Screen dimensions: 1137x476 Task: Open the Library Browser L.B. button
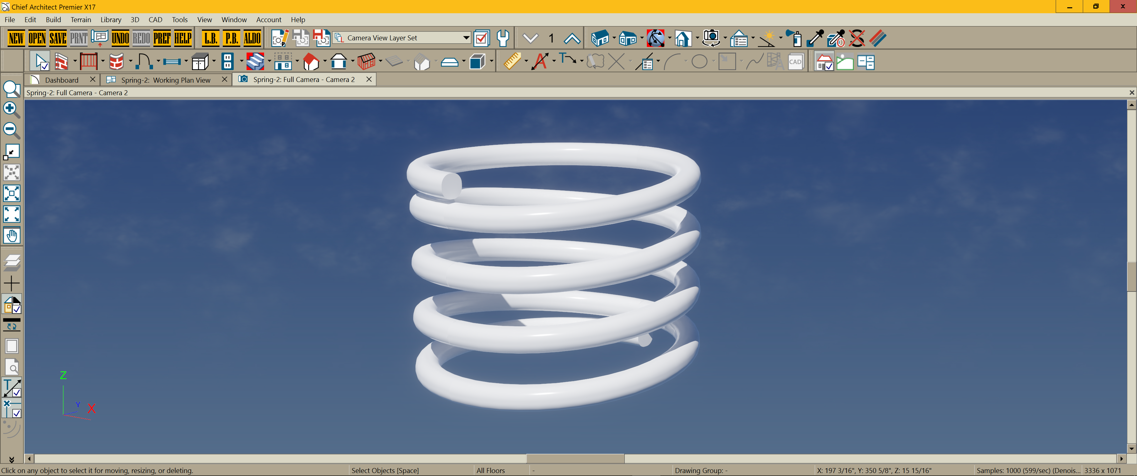click(211, 38)
